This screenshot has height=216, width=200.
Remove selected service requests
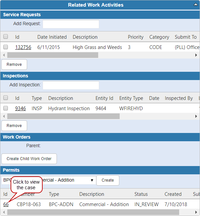click(14, 65)
